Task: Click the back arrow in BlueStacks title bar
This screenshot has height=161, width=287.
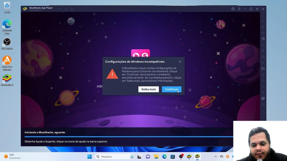Action: click(60, 9)
